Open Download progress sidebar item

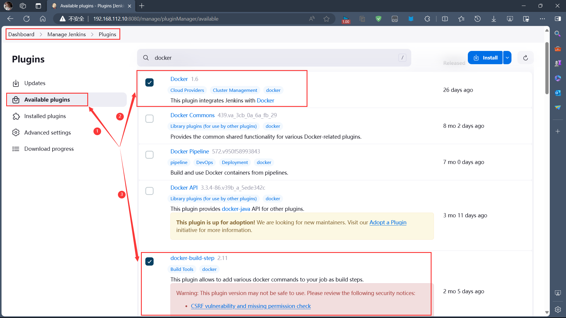pyautogui.click(x=66, y=149)
